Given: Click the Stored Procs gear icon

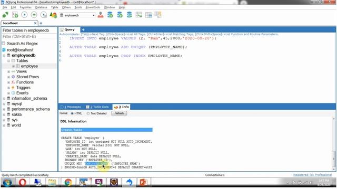Looking at the screenshot, I should pyautogui.click(x=13, y=77).
